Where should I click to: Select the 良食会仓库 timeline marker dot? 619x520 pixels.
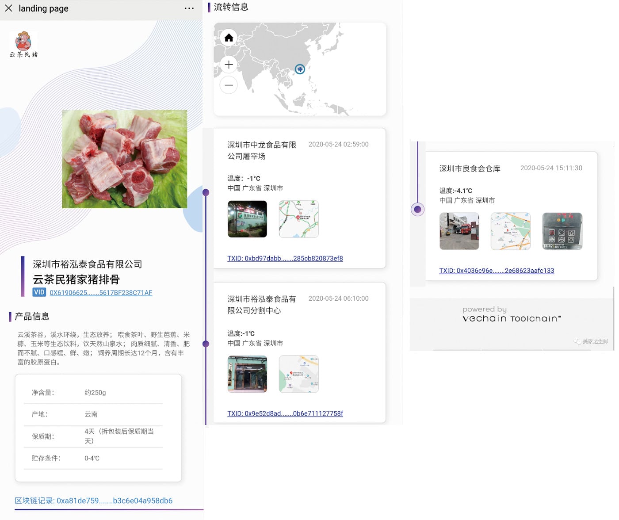(x=417, y=209)
